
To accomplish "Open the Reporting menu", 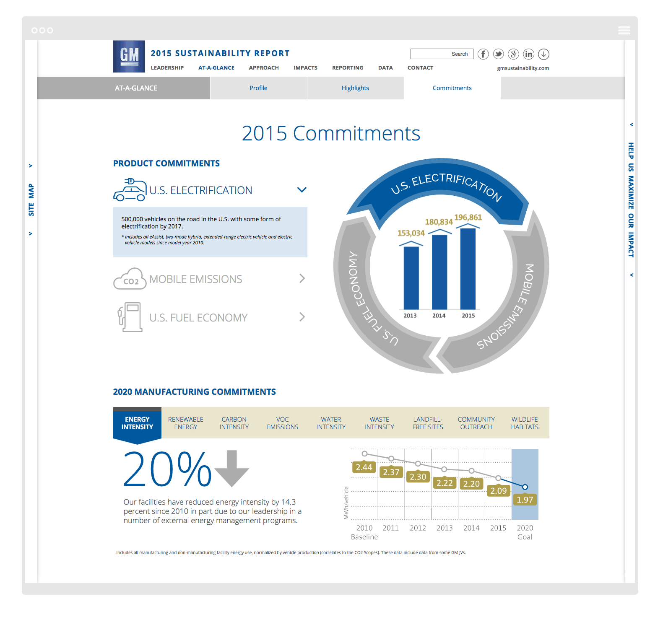I will point(348,68).
